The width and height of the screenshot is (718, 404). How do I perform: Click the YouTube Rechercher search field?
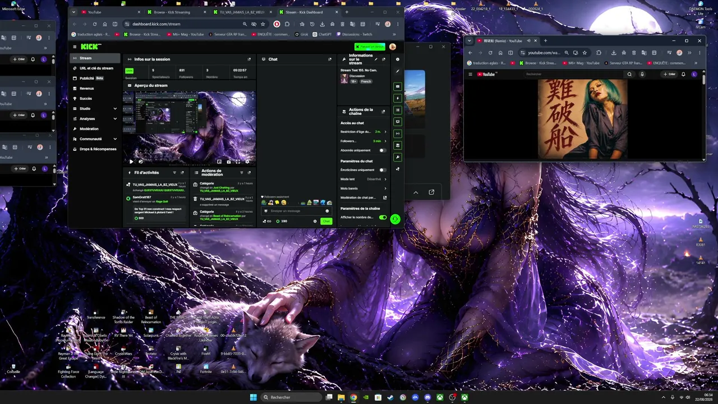(572, 74)
